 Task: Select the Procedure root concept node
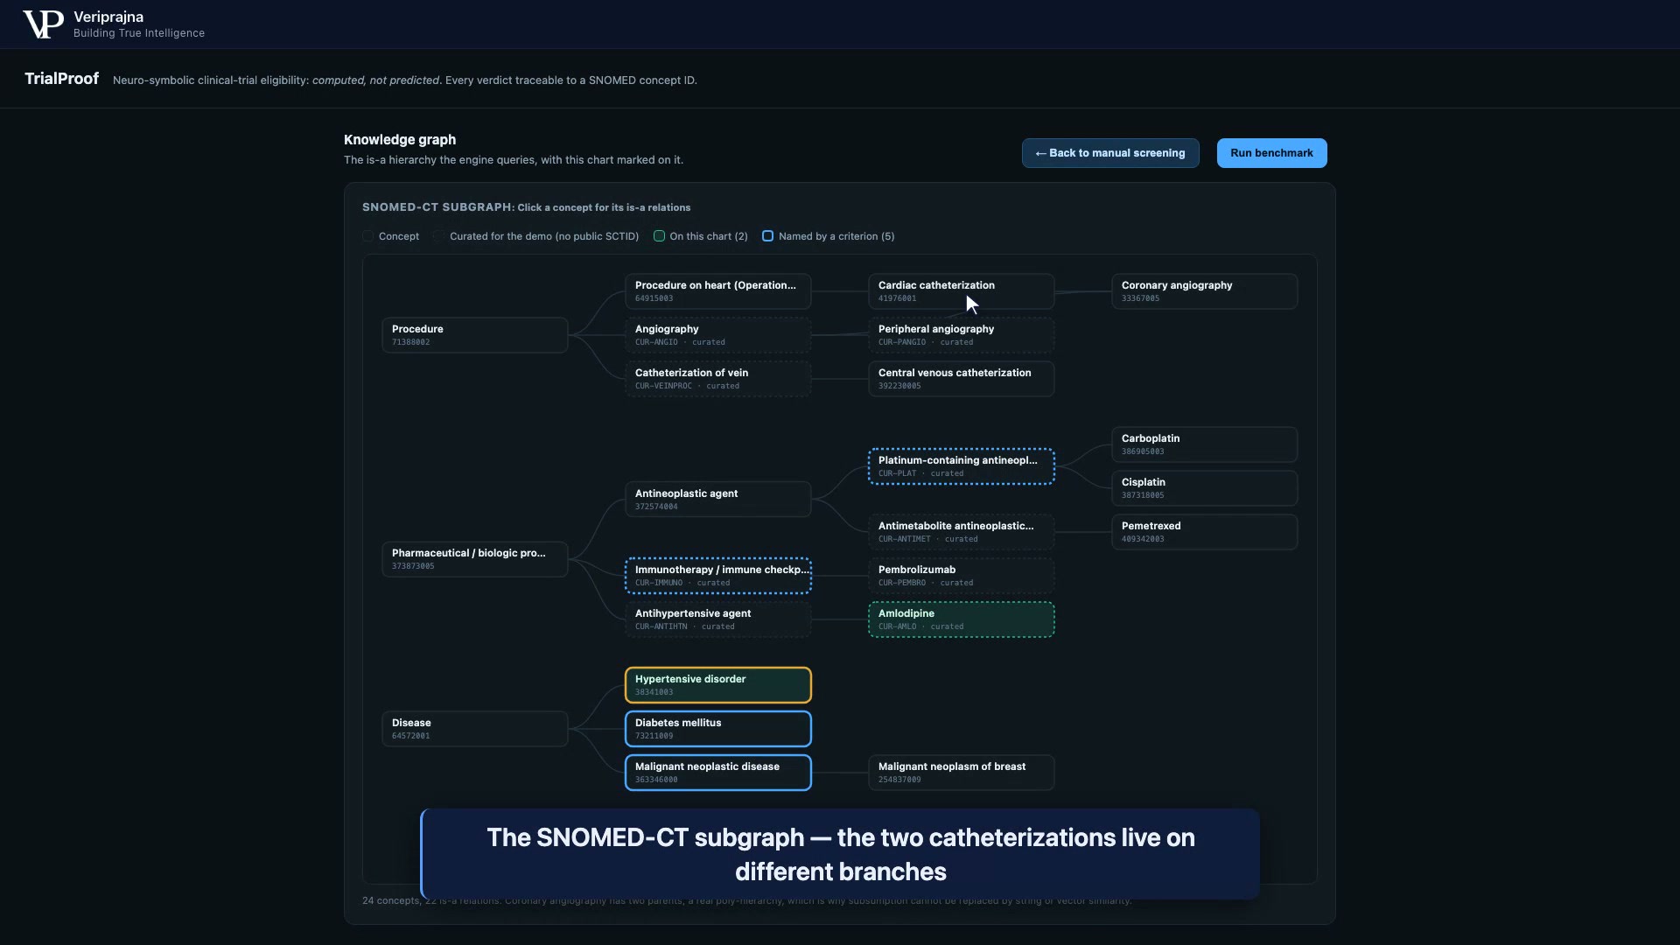474,335
